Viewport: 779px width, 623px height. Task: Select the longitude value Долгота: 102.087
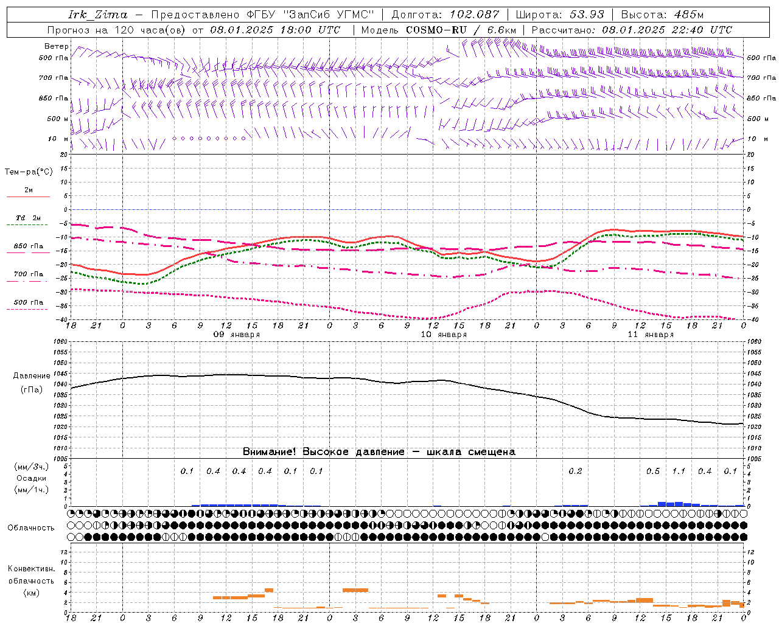[445, 15]
